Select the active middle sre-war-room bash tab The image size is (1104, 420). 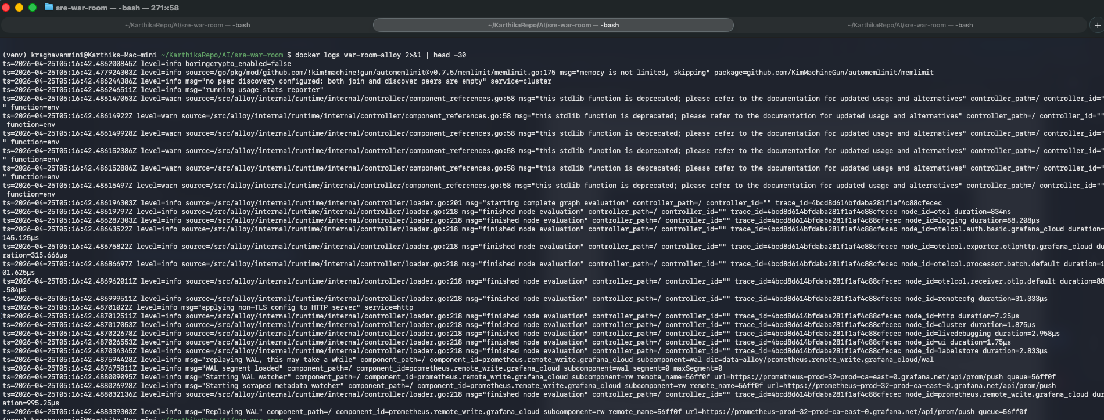(553, 25)
